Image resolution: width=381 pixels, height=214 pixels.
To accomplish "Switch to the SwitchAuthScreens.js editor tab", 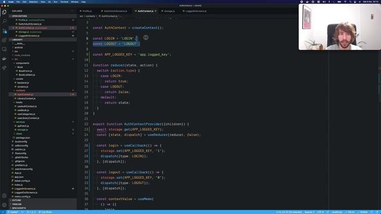I will point(115,11).
